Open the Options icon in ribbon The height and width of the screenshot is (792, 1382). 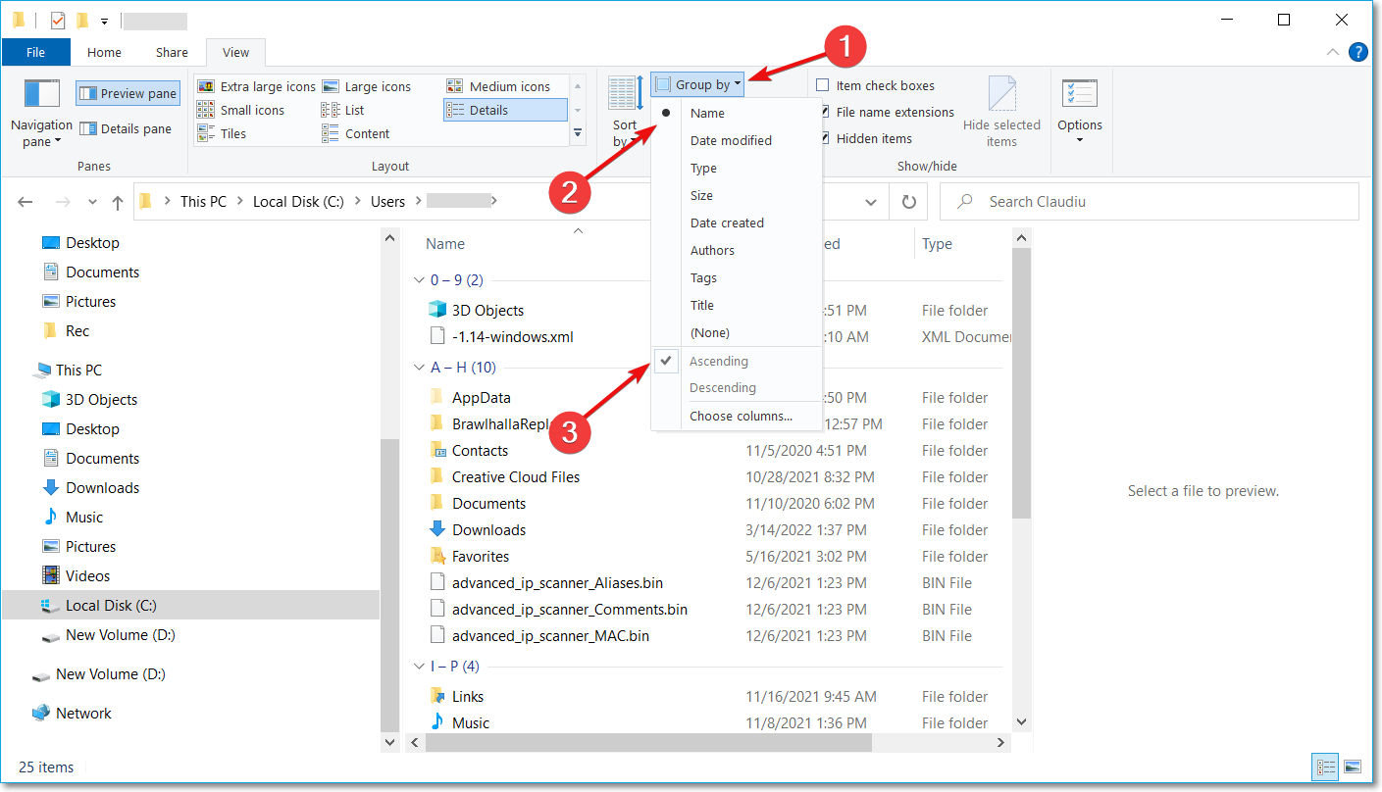1079,96
